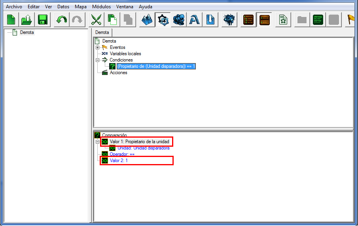This screenshot has width=358, height=226.
Task: Click the New document toolbar icon
Action: (11, 20)
